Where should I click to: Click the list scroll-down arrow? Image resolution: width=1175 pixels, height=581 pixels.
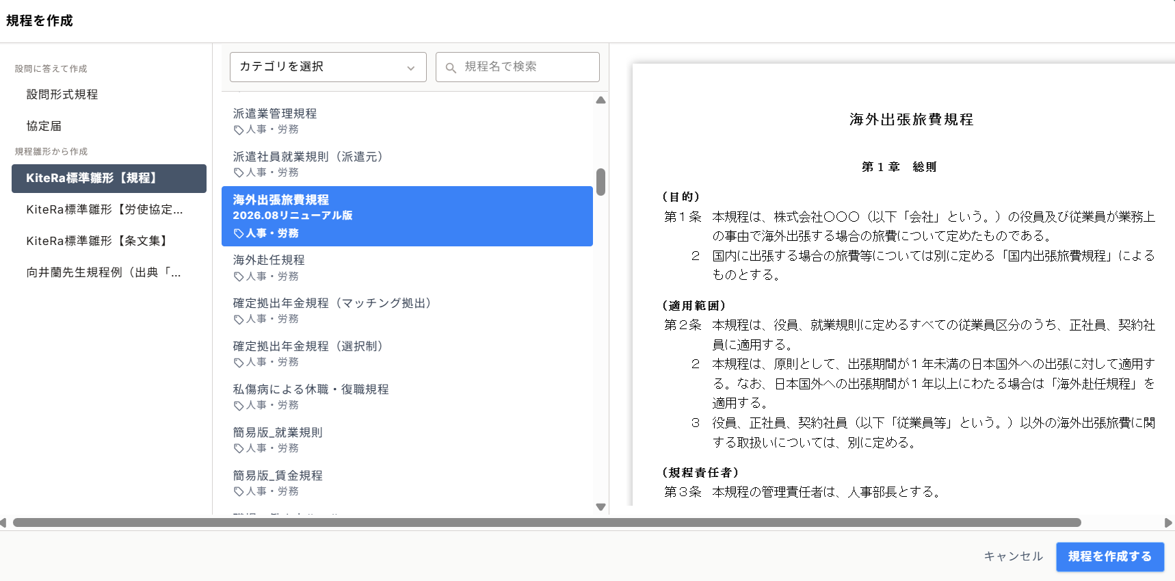(x=600, y=507)
